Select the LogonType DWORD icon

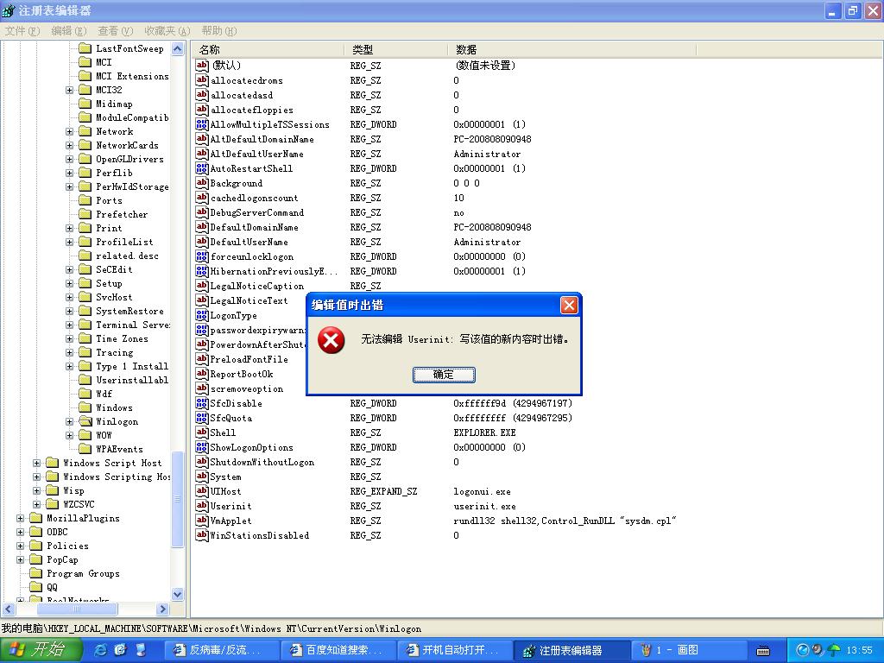tap(202, 315)
